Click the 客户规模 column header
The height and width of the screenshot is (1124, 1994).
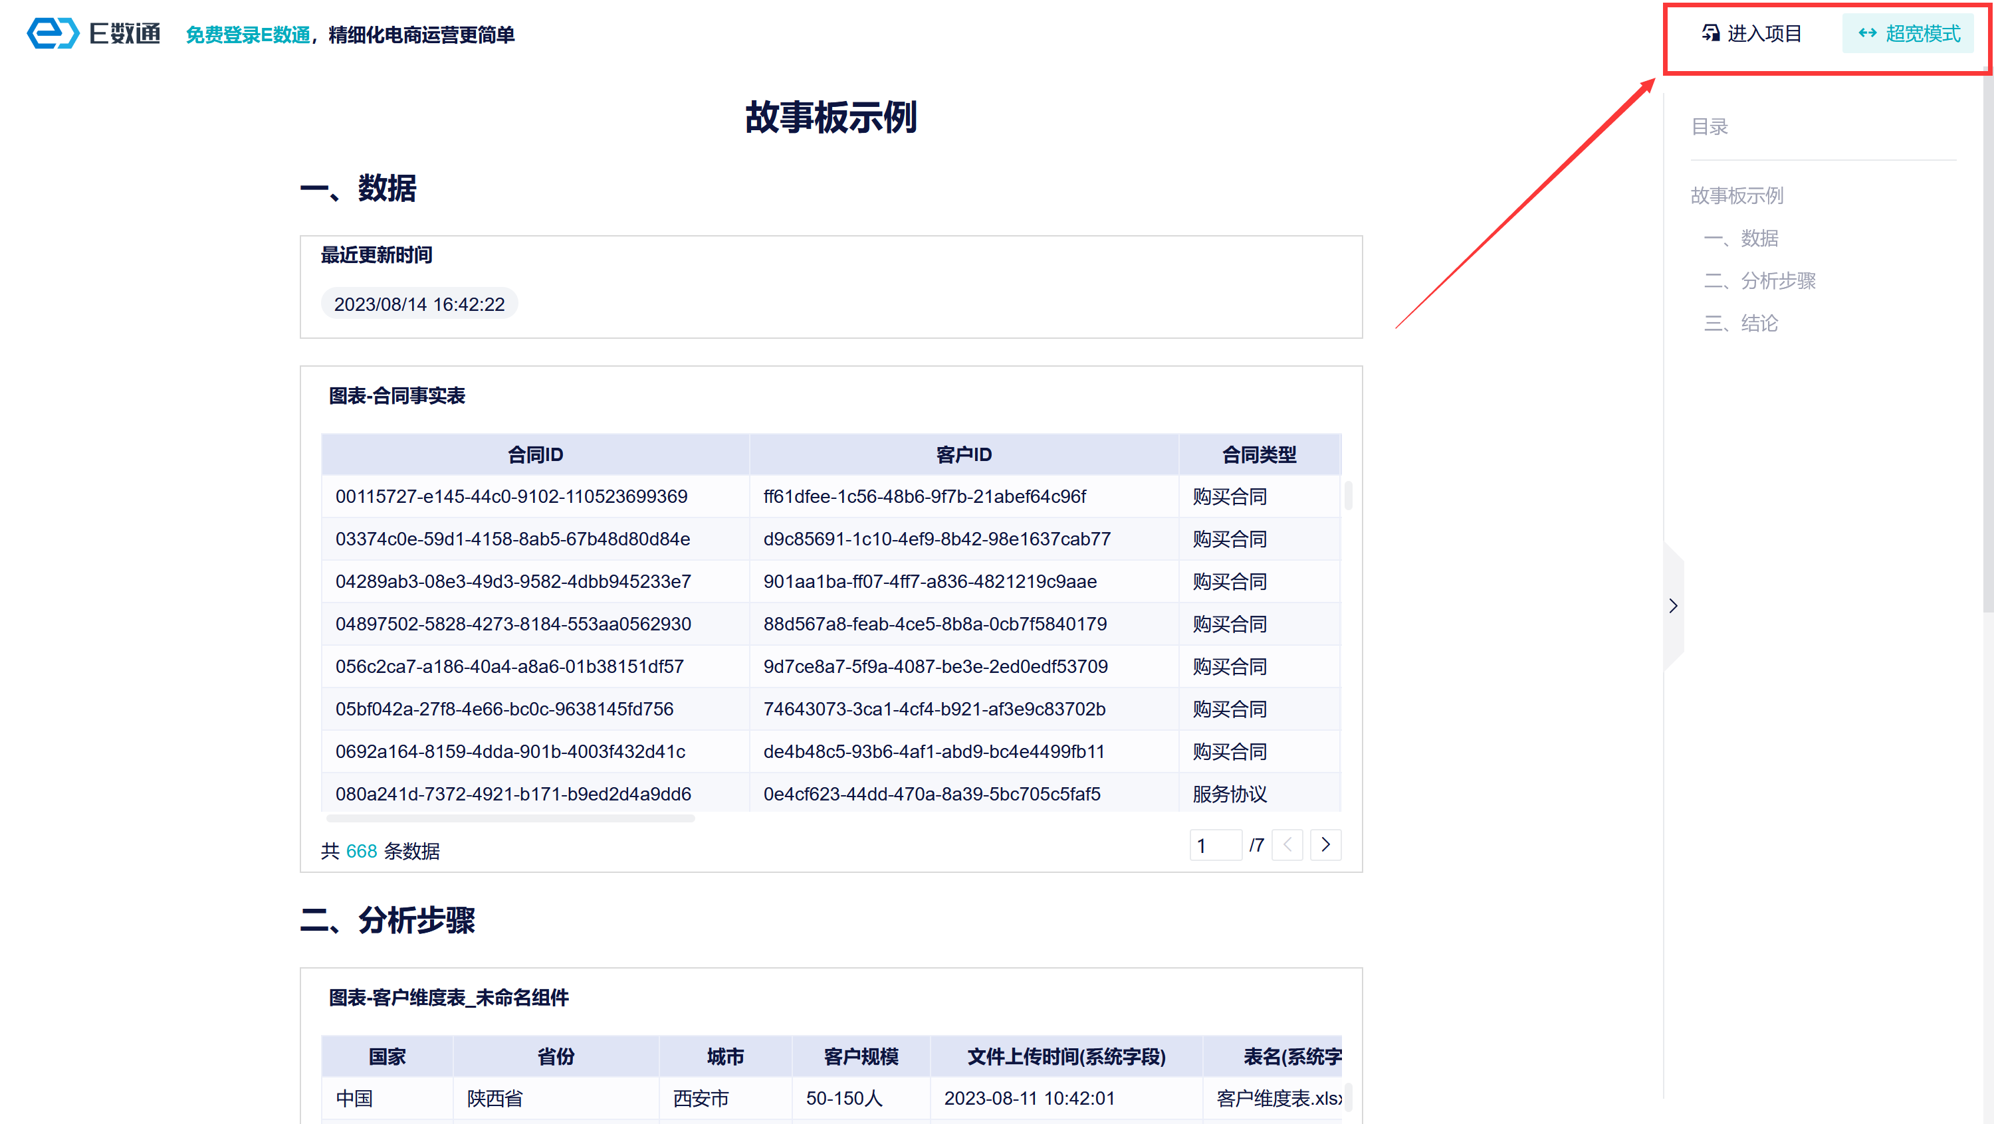coord(860,1057)
